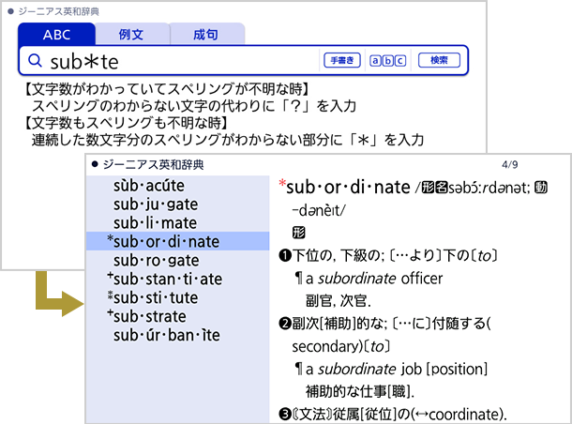
Task: Click the magnifying glass search icon
Action: (35, 61)
